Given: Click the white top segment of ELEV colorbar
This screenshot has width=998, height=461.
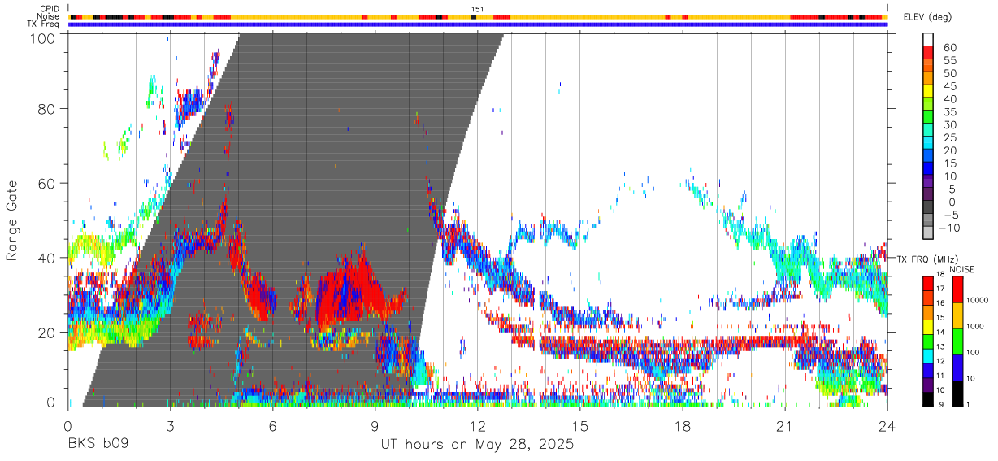Looking at the screenshot, I should tap(928, 39).
